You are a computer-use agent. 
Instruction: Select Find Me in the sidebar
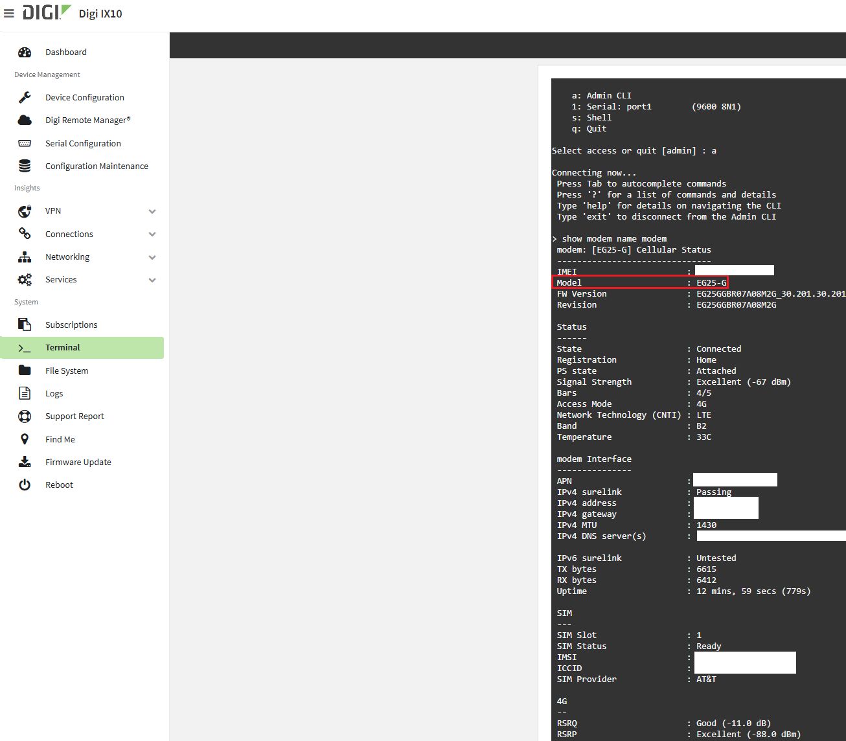pos(60,439)
